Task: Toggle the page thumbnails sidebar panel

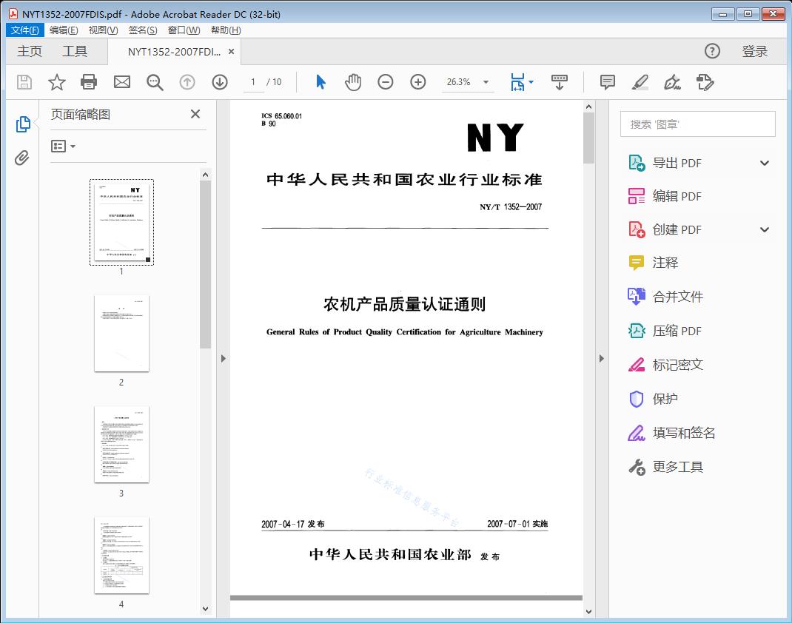Action: tap(21, 124)
